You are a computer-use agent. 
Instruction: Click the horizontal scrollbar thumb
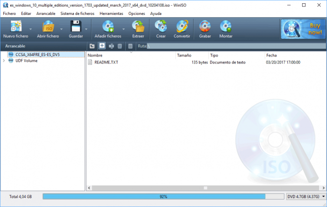pos(206,188)
